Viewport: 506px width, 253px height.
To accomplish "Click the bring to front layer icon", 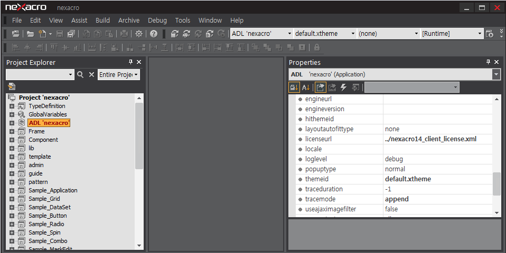I will click(x=256, y=47).
